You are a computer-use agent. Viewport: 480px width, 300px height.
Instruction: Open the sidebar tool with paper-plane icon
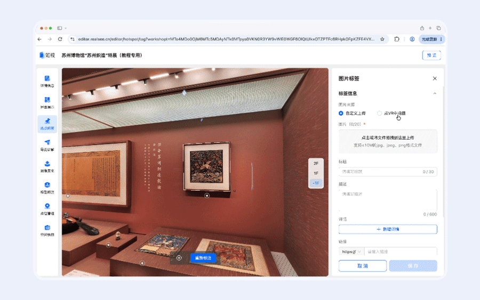[x=47, y=145]
